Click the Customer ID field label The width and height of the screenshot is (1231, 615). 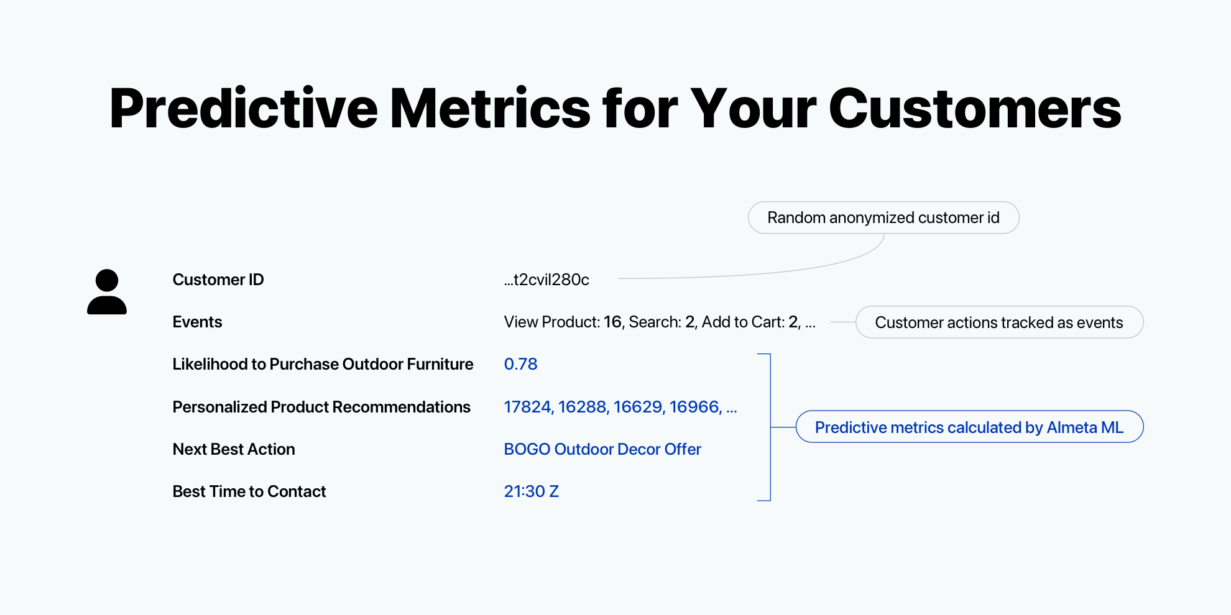pos(218,280)
